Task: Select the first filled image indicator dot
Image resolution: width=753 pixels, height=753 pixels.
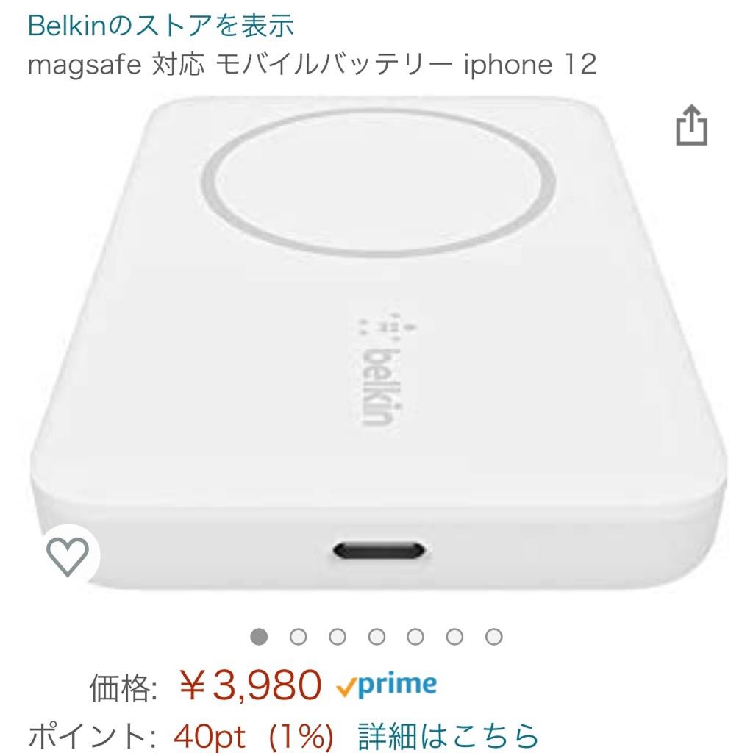Action: pyautogui.click(x=260, y=637)
